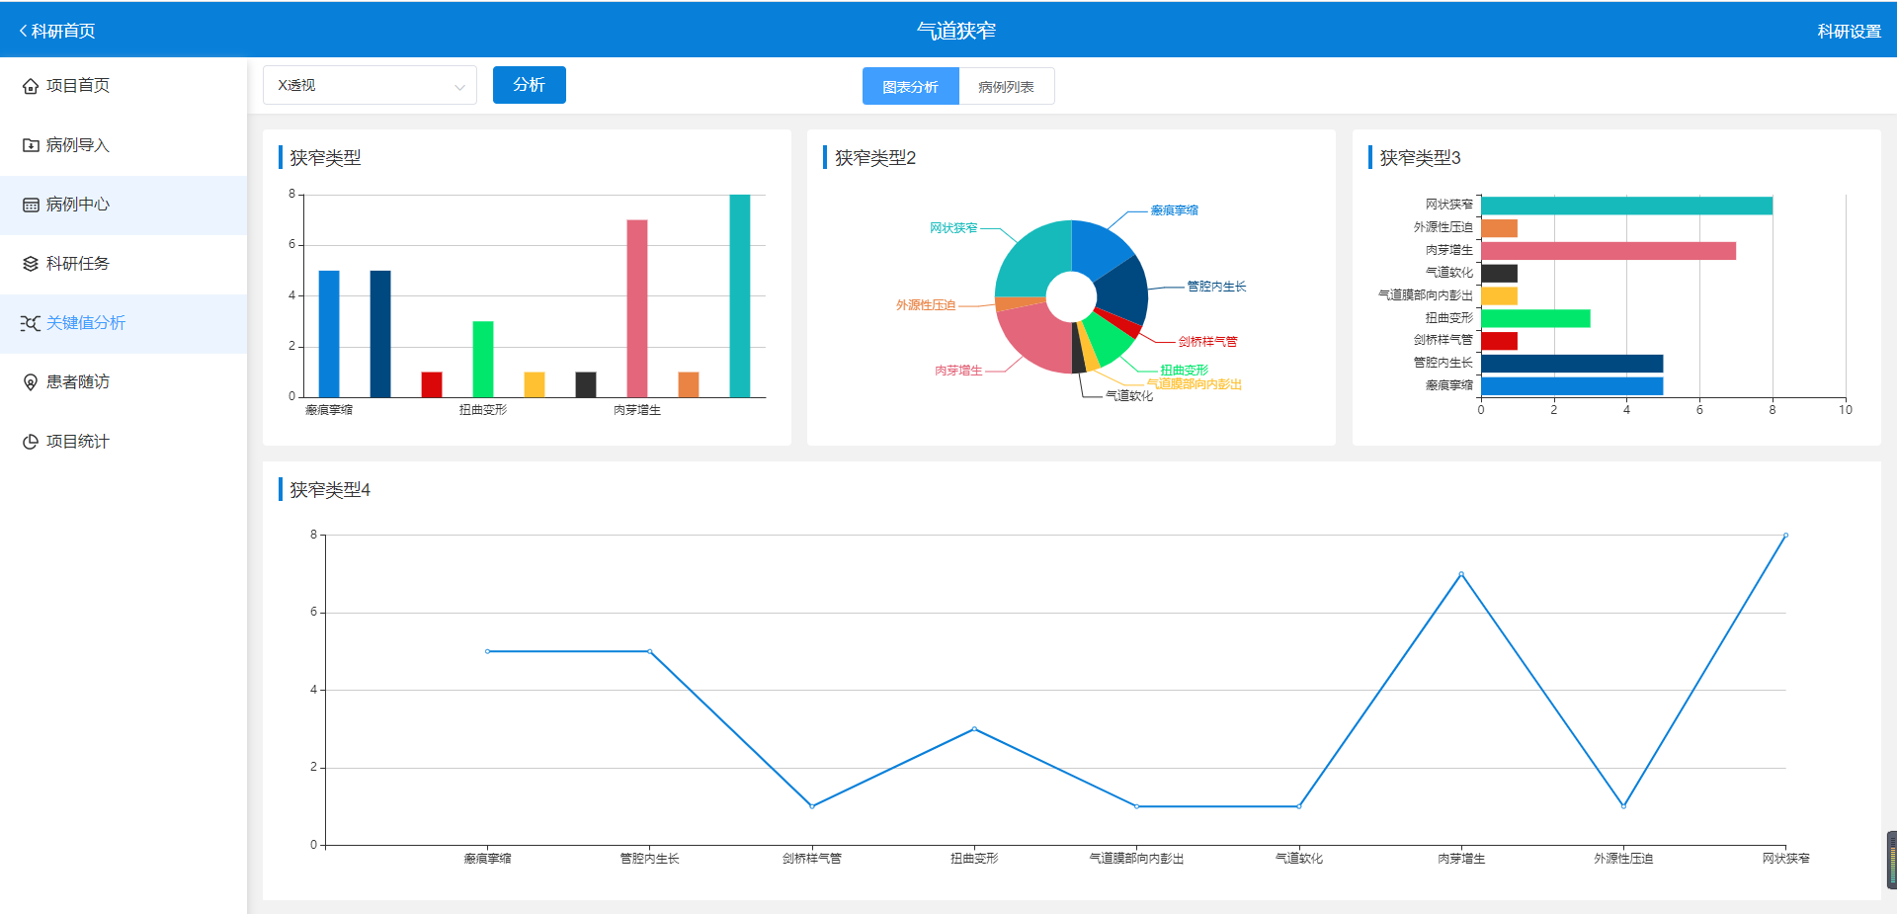Open 科研设置 in the top bar
This screenshot has height=914, width=1897.
click(1849, 32)
